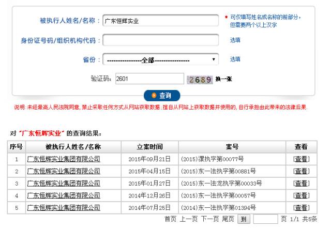Click case number (2015)漯执字第00077号

[x=212, y=159]
